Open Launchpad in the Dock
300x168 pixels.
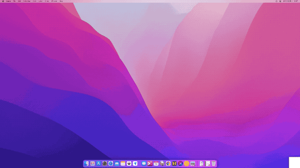point(93,163)
